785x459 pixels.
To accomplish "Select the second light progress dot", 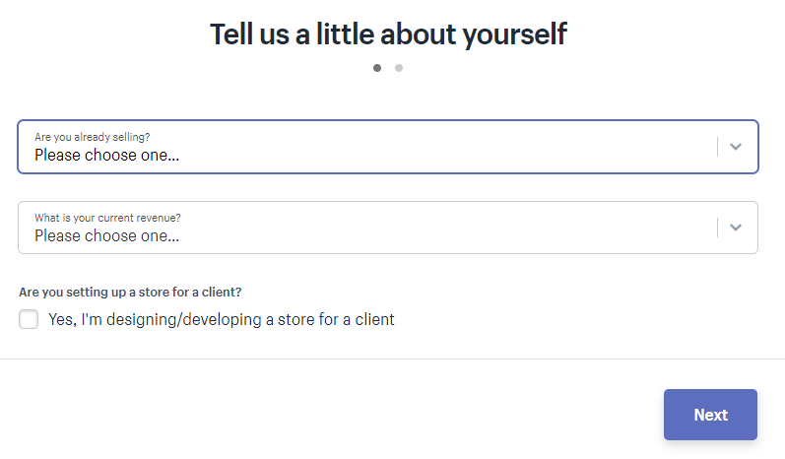I will coord(399,68).
